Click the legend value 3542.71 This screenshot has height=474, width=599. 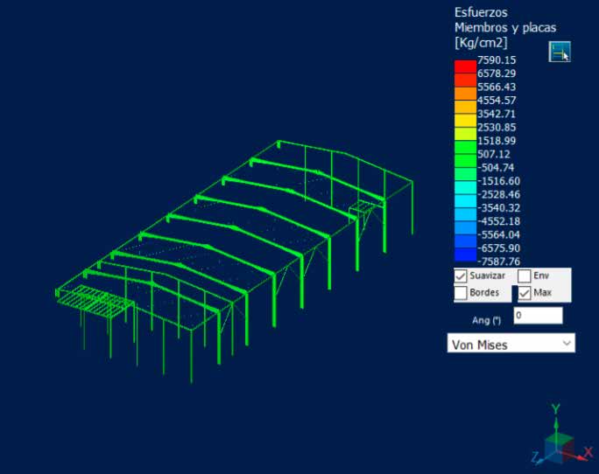(497, 114)
